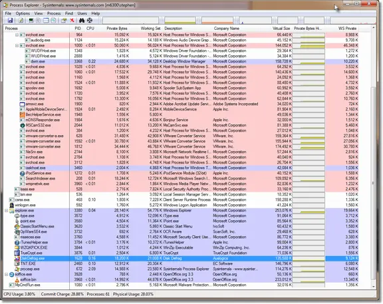Open the Options menu
383x304 pixels.
23,13
